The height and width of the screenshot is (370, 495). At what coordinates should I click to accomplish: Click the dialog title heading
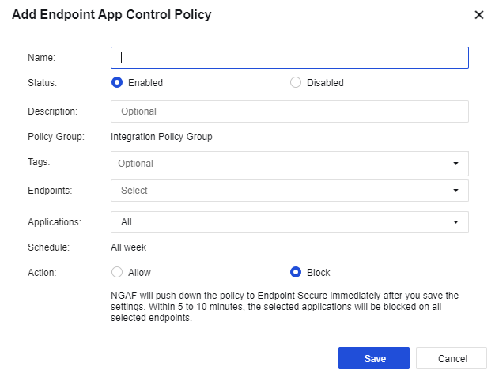pyautogui.click(x=111, y=15)
